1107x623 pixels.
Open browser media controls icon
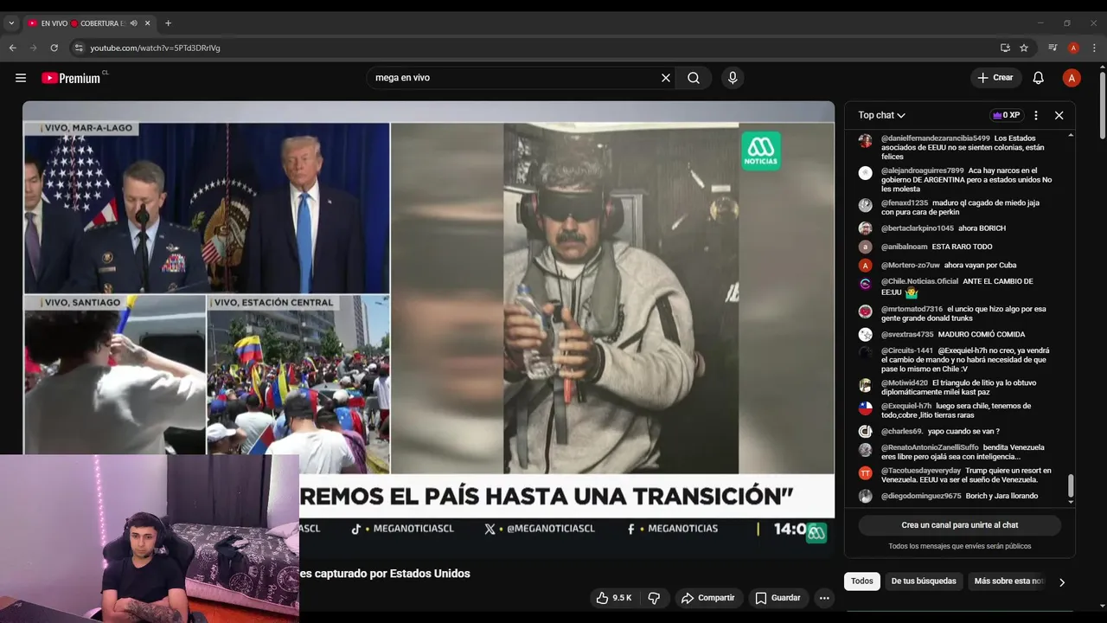point(1053,48)
